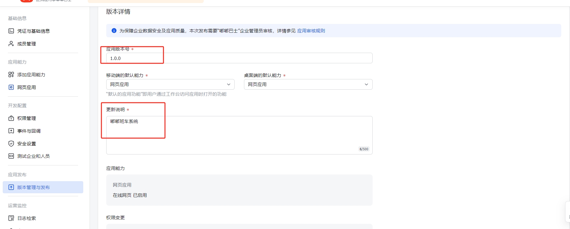The width and height of the screenshot is (570, 229).
Task: Click chevron of 移动端的默认能力 select
Action: click(x=229, y=85)
